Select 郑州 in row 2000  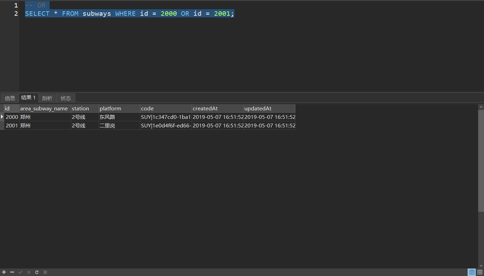click(x=45, y=117)
